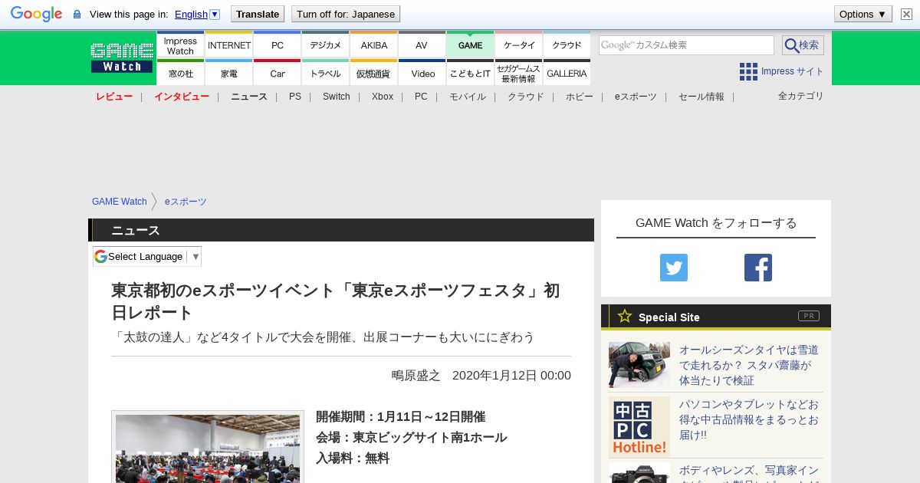Focus the Google custom search field
The width and height of the screenshot is (920, 483).
[686, 45]
